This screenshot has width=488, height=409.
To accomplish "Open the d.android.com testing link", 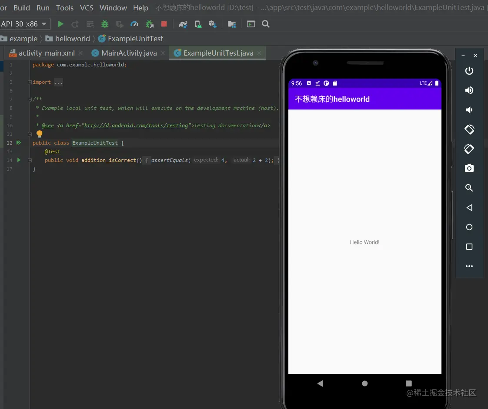I will (x=136, y=125).
